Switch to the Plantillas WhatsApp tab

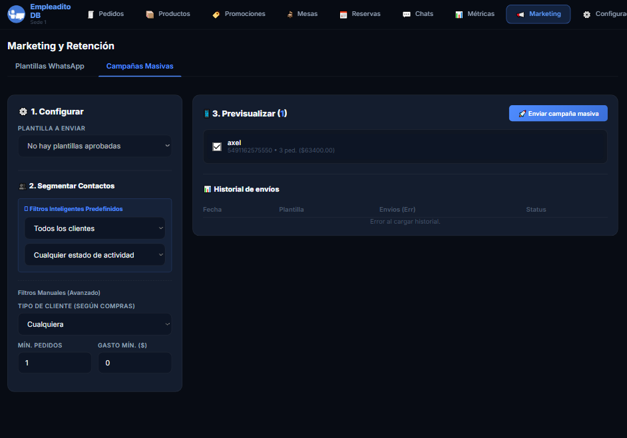click(50, 67)
